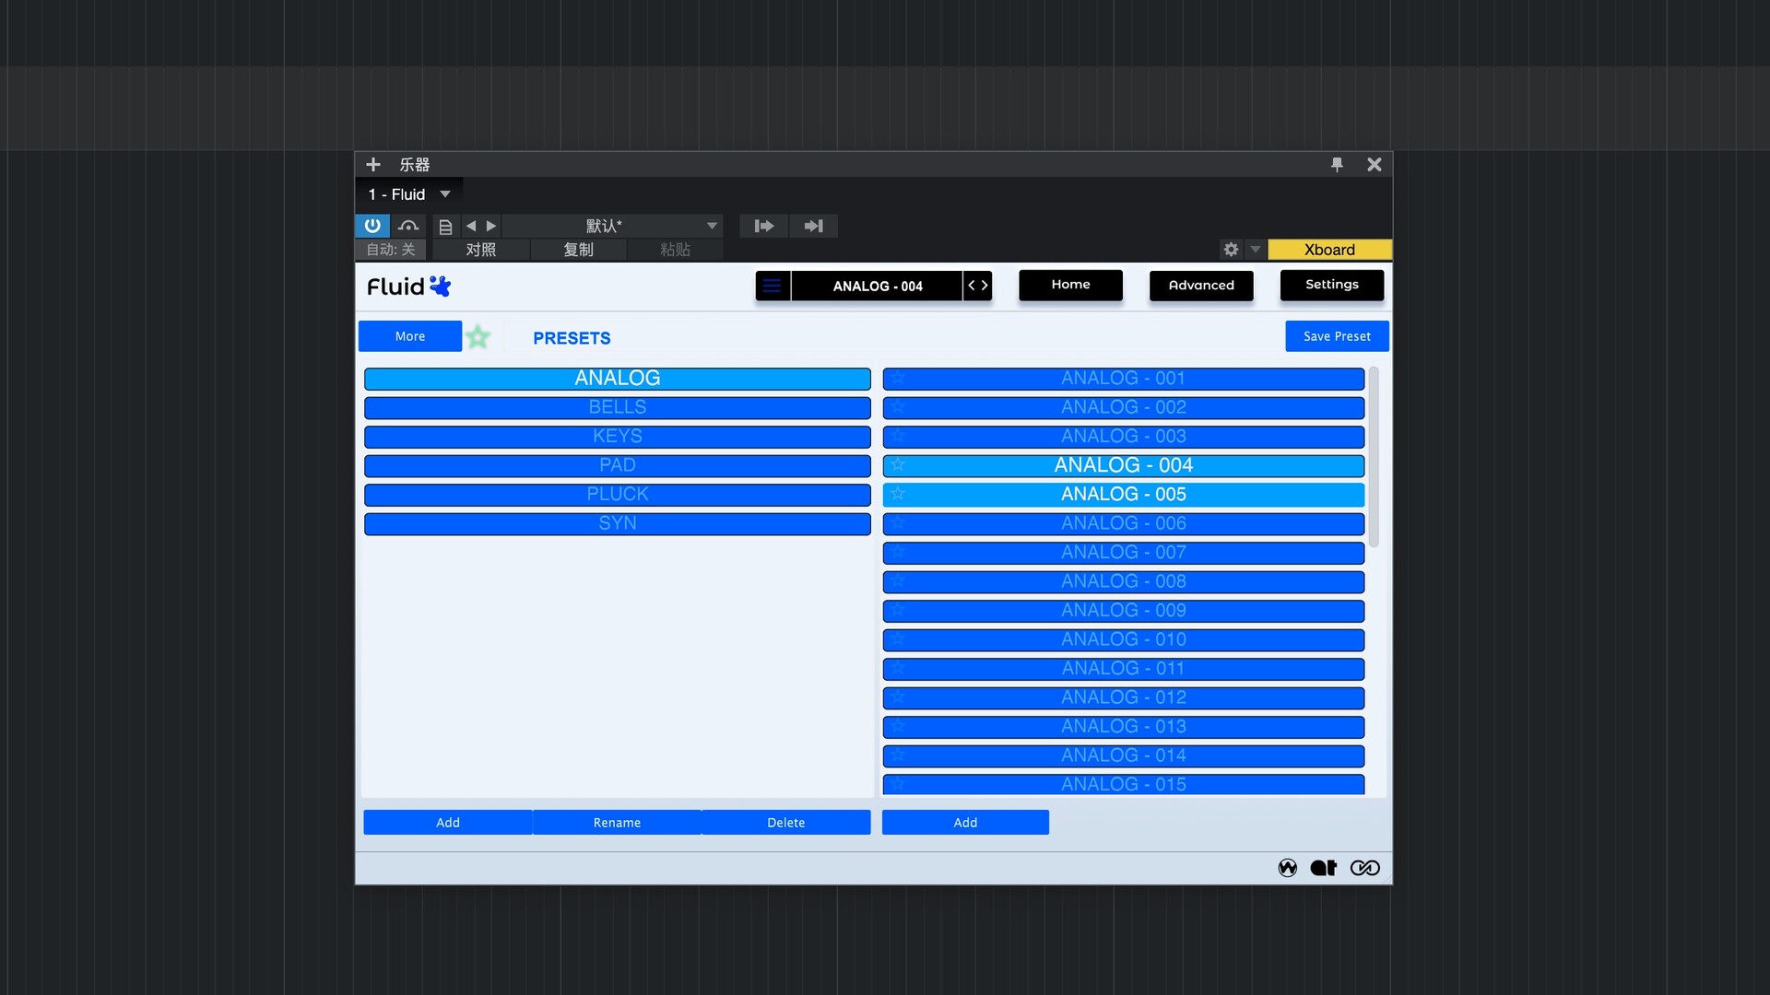Open the preset document icon
The image size is (1770, 995).
[445, 226]
